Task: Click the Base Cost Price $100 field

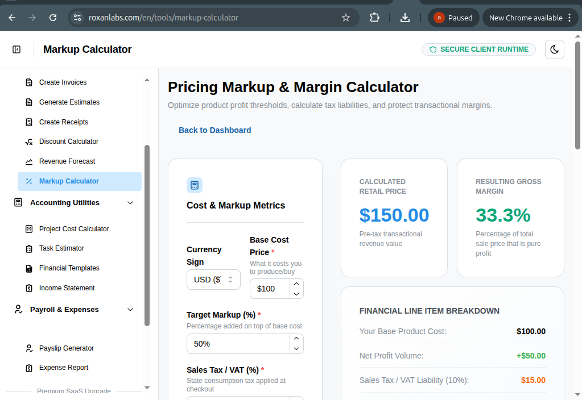Action: click(x=270, y=289)
